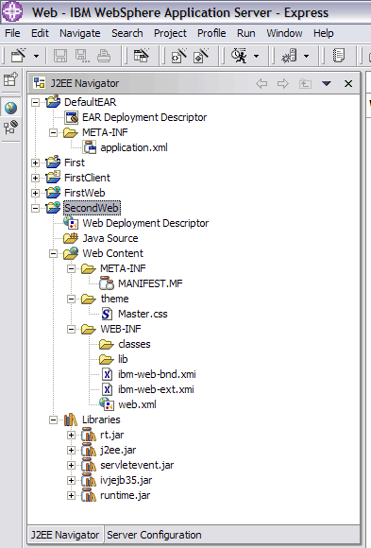
Task: Collapse the WEB-INF folder
Action: pos(71,329)
